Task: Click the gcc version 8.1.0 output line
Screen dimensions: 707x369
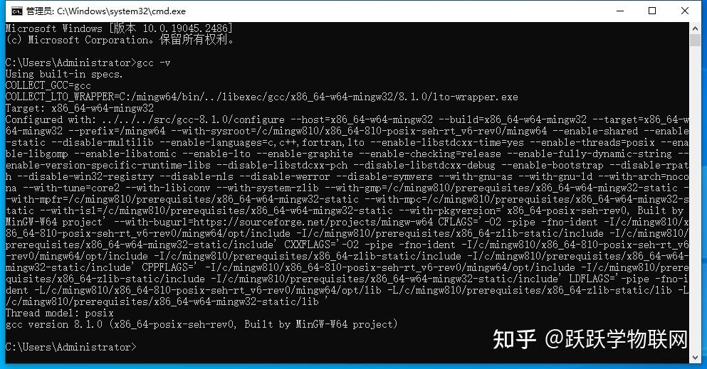Action: click(x=201, y=324)
